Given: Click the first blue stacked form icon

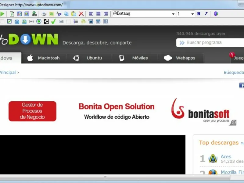Looking at the screenshot, I should (x=91, y=21).
